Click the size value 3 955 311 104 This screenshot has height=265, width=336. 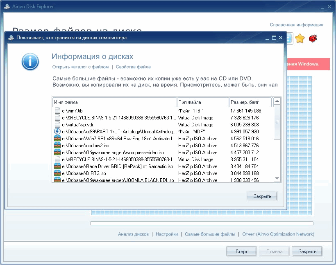[x=245, y=159]
